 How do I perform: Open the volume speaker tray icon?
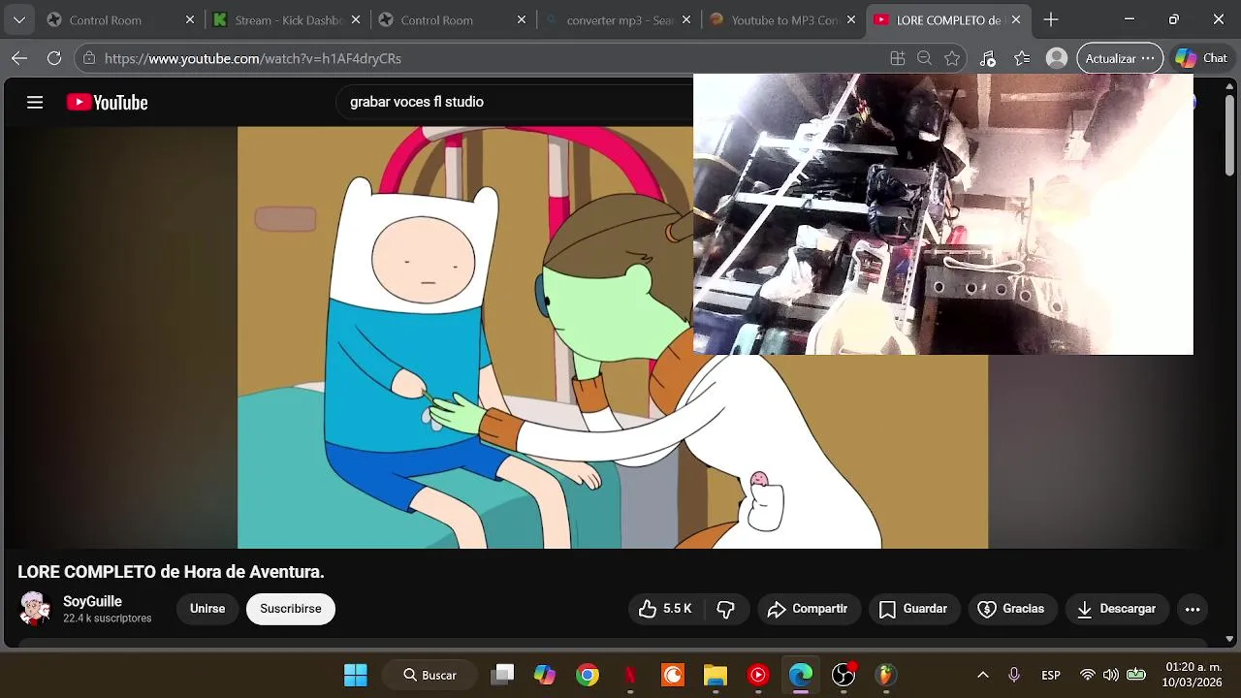1111,675
